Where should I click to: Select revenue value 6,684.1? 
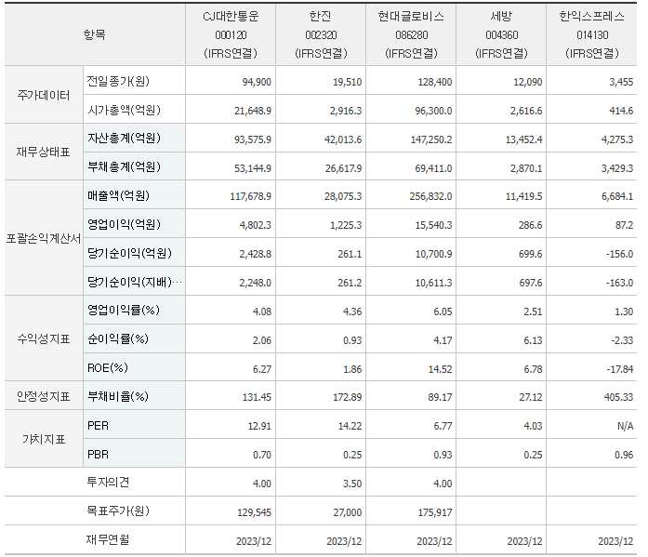click(x=617, y=196)
